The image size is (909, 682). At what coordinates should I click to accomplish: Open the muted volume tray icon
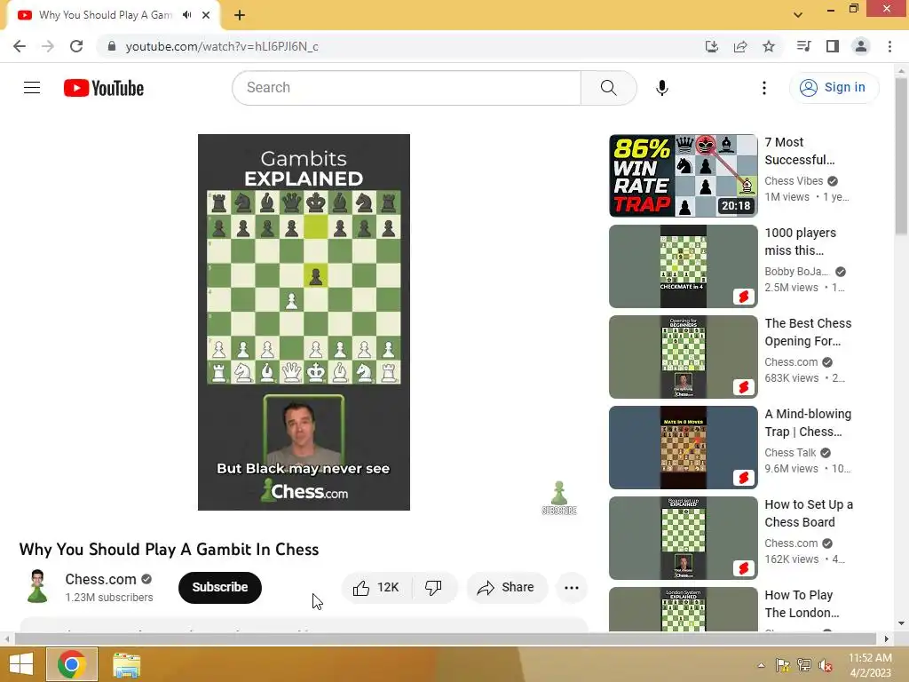click(826, 665)
